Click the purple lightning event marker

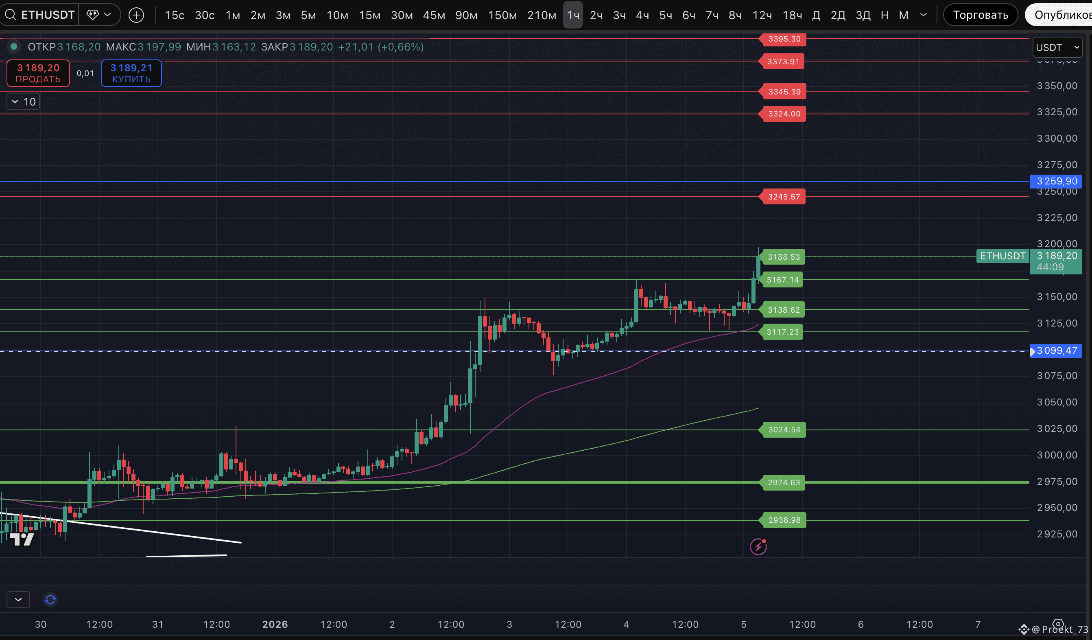(758, 546)
